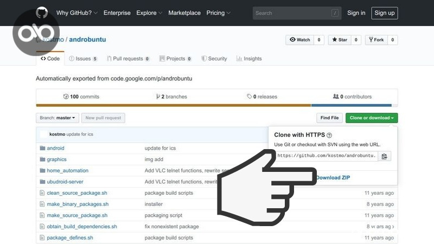Switch to the Projects tab
The height and width of the screenshot is (244, 434).
coord(175,59)
